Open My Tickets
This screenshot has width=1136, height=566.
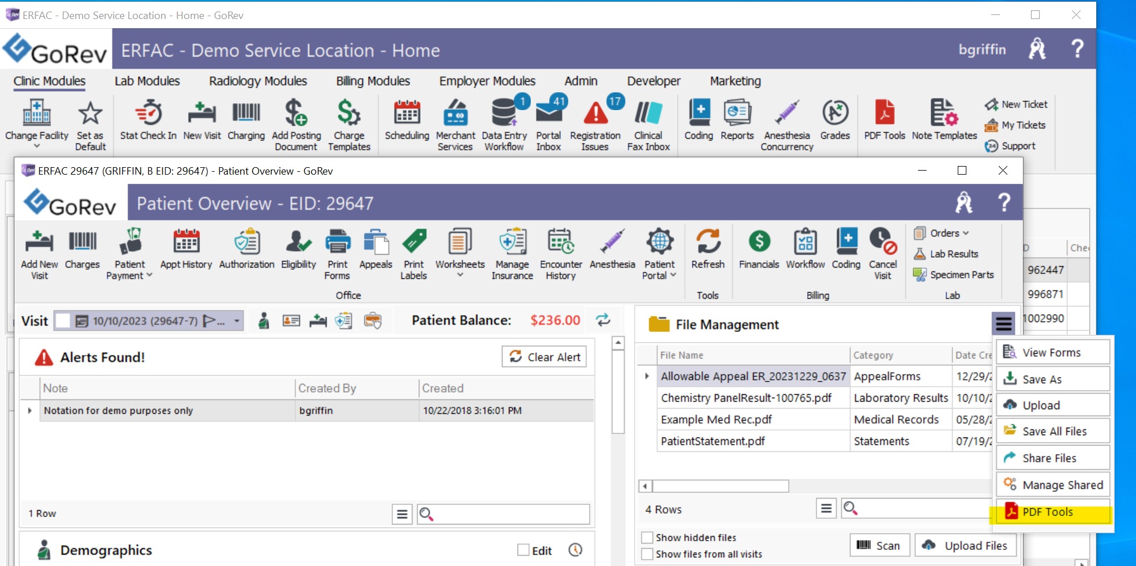point(1015,125)
